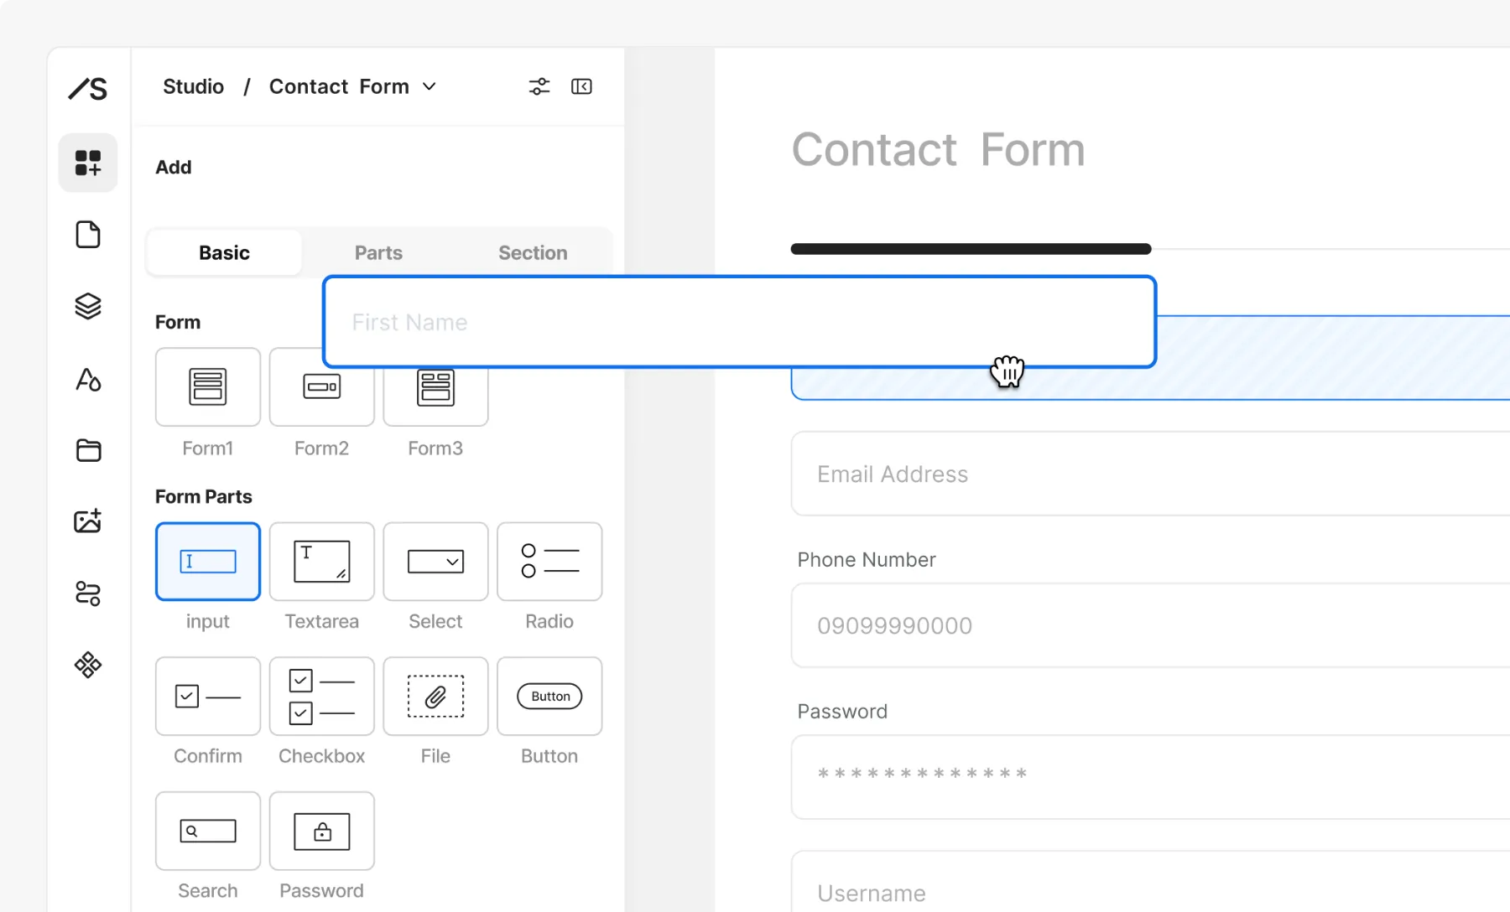Open the Pages icon in sidebar
Image resolution: width=1510 pixels, height=912 pixels.
[x=88, y=235]
